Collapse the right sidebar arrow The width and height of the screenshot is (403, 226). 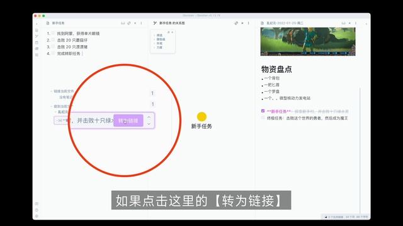click(366, 24)
